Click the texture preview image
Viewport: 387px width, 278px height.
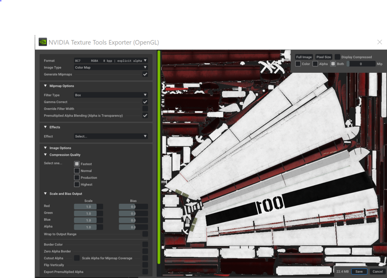(x=274, y=163)
